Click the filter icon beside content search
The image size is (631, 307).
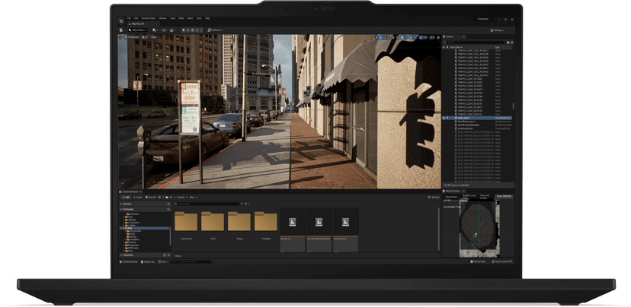point(246,204)
